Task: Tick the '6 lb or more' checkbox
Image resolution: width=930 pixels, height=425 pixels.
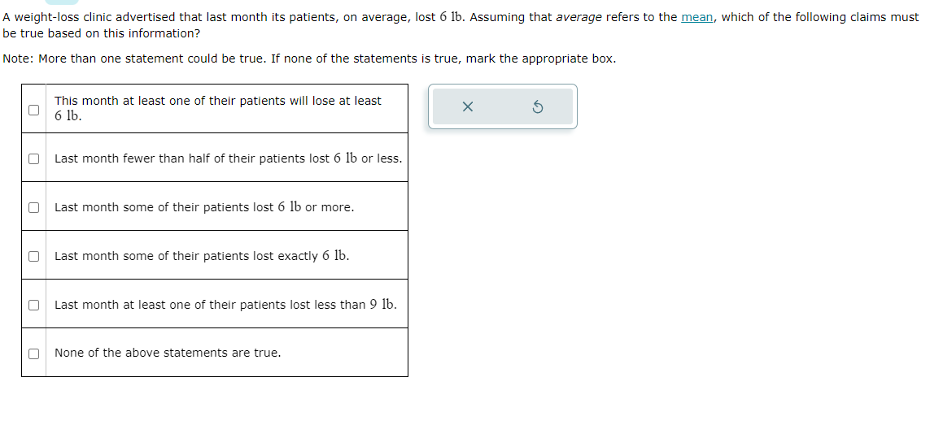Action: (x=34, y=207)
